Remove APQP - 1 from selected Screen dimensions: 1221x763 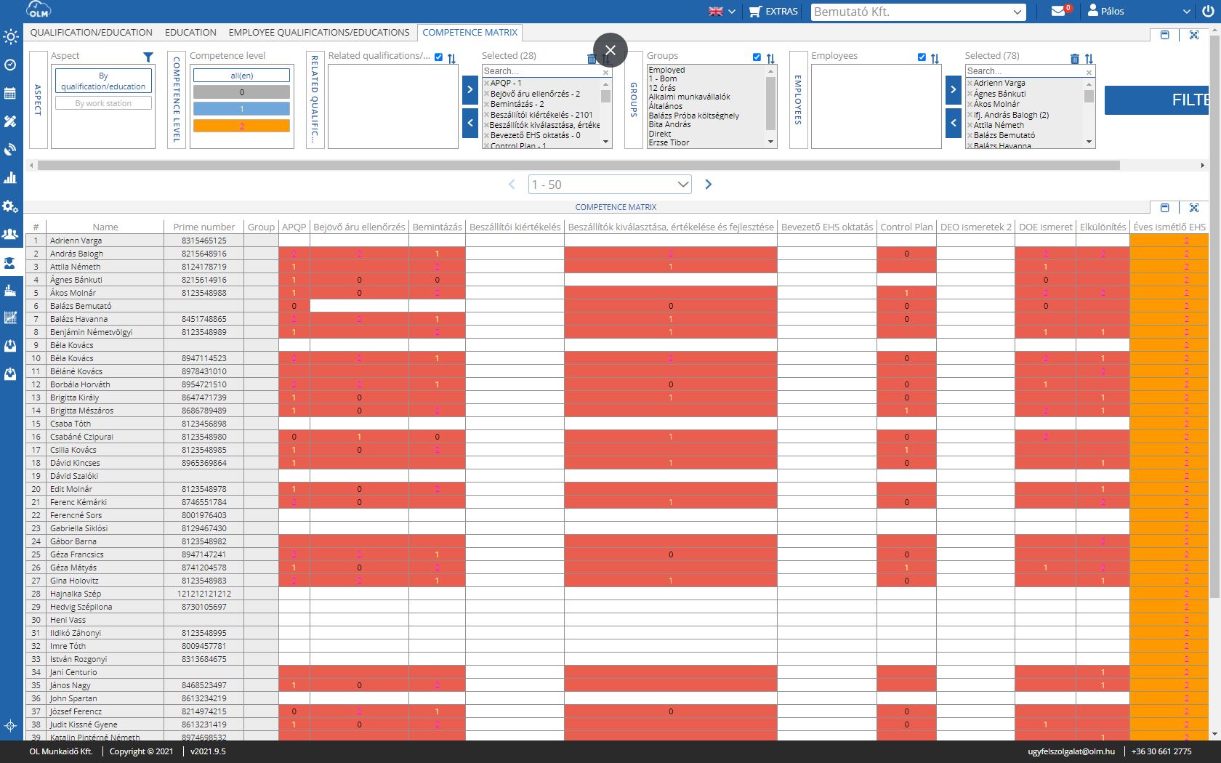point(486,84)
